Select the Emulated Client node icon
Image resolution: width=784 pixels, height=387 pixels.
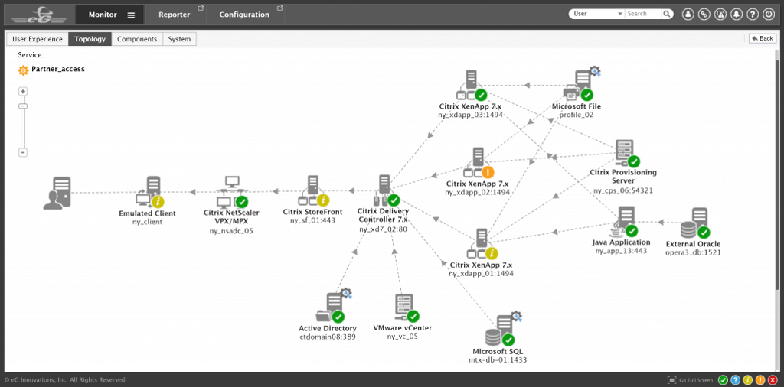point(150,192)
